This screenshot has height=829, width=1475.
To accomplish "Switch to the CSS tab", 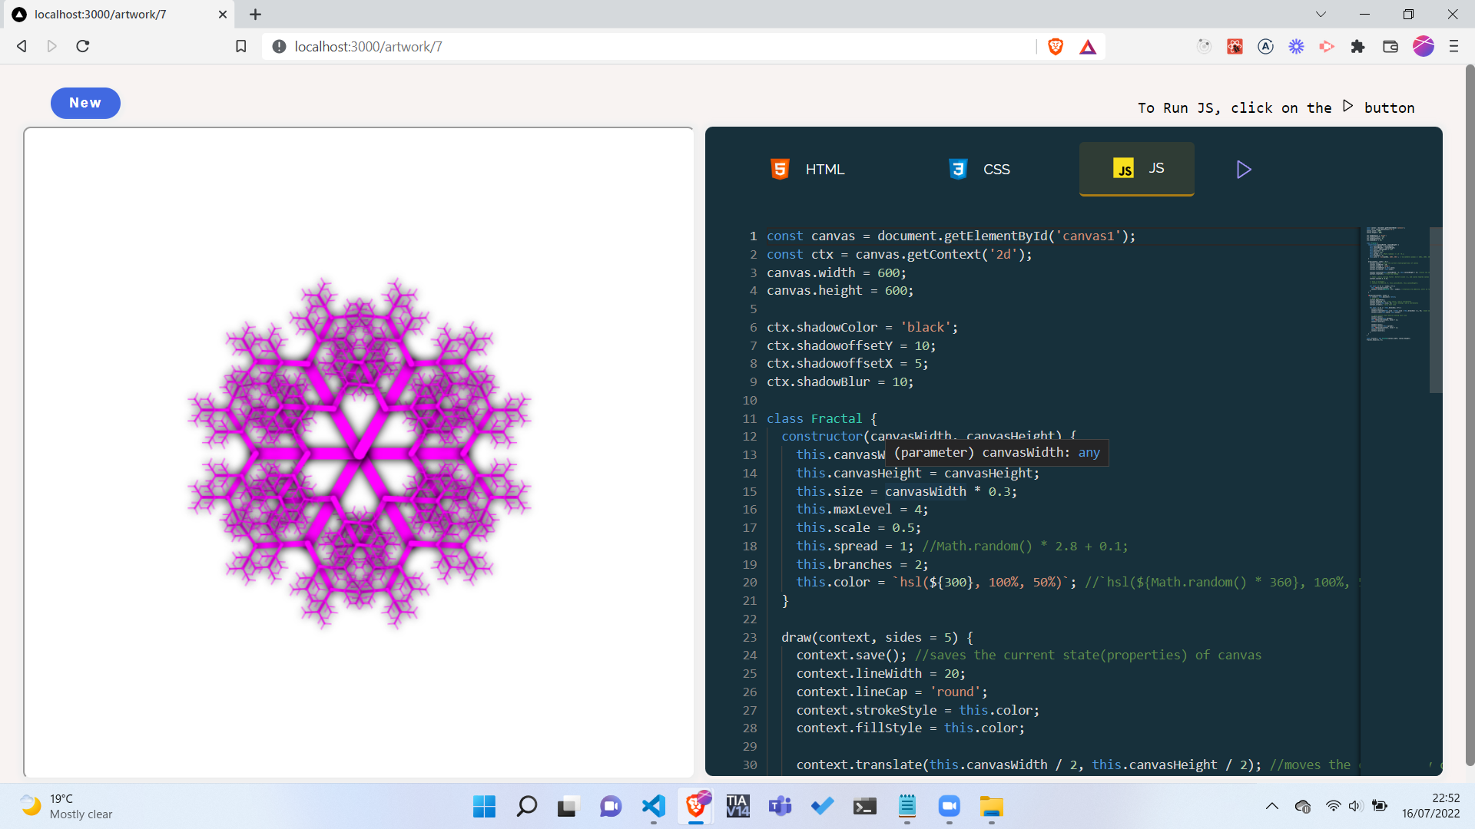I will tap(980, 170).
